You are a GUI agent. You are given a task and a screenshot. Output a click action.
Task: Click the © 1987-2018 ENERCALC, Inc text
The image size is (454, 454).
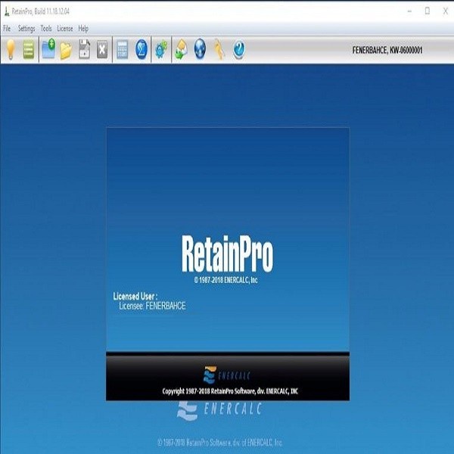click(225, 280)
